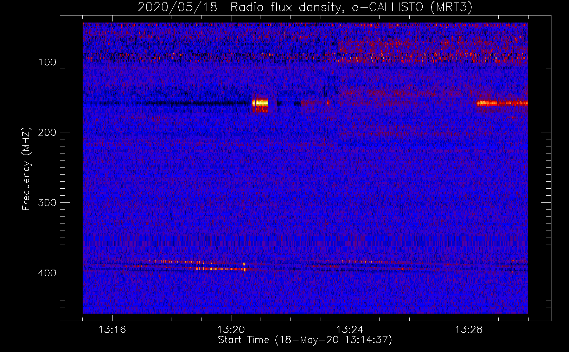
Task: Click the bright yellow burst near 13:21
Action: [x=260, y=103]
